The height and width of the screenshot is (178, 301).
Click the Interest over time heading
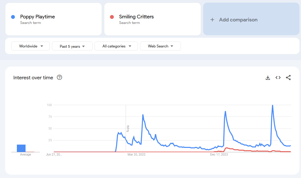pyautogui.click(x=33, y=78)
